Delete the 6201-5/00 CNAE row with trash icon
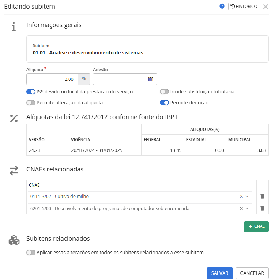Screen dimensions: 271x280 pos(262,208)
